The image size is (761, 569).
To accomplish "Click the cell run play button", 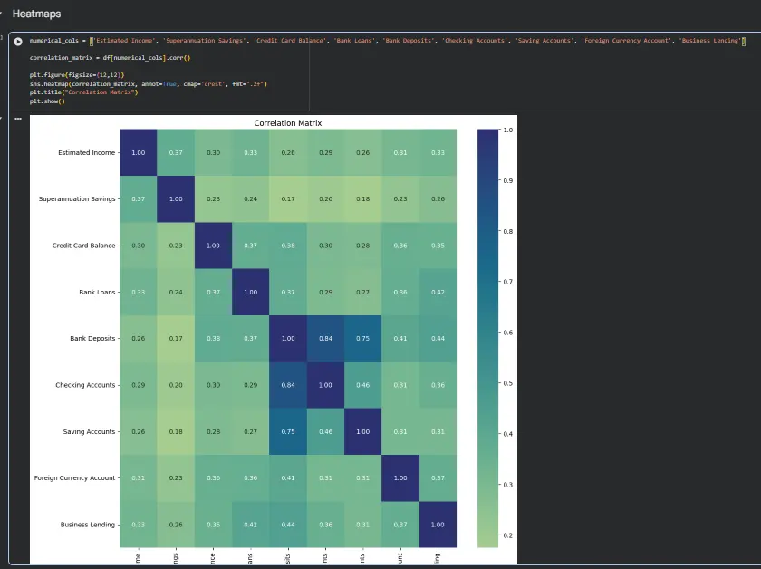I will tap(19, 40).
